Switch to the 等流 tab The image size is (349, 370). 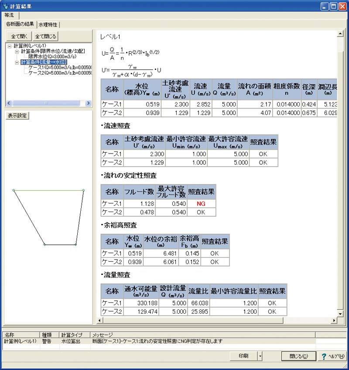click(x=9, y=15)
